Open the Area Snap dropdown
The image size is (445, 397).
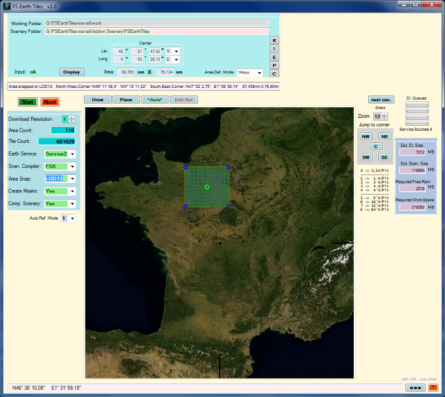point(72,178)
